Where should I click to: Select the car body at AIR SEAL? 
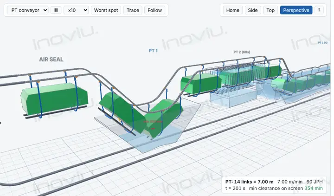(x=54, y=98)
